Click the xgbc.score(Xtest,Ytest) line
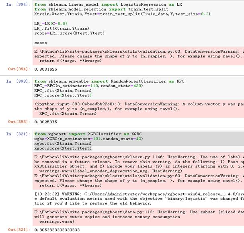 pos(63,148)
